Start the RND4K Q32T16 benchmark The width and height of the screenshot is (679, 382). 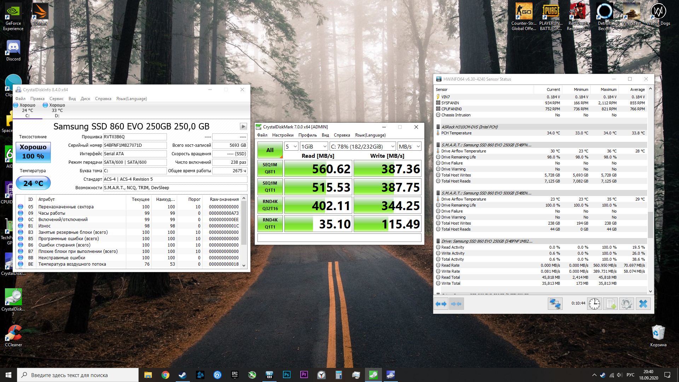(x=270, y=205)
